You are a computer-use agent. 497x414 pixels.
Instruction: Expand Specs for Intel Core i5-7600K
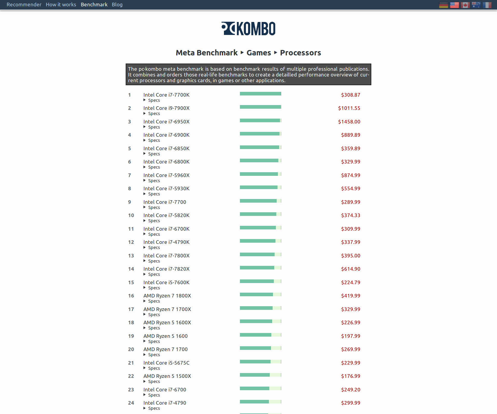[x=152, y=288]
